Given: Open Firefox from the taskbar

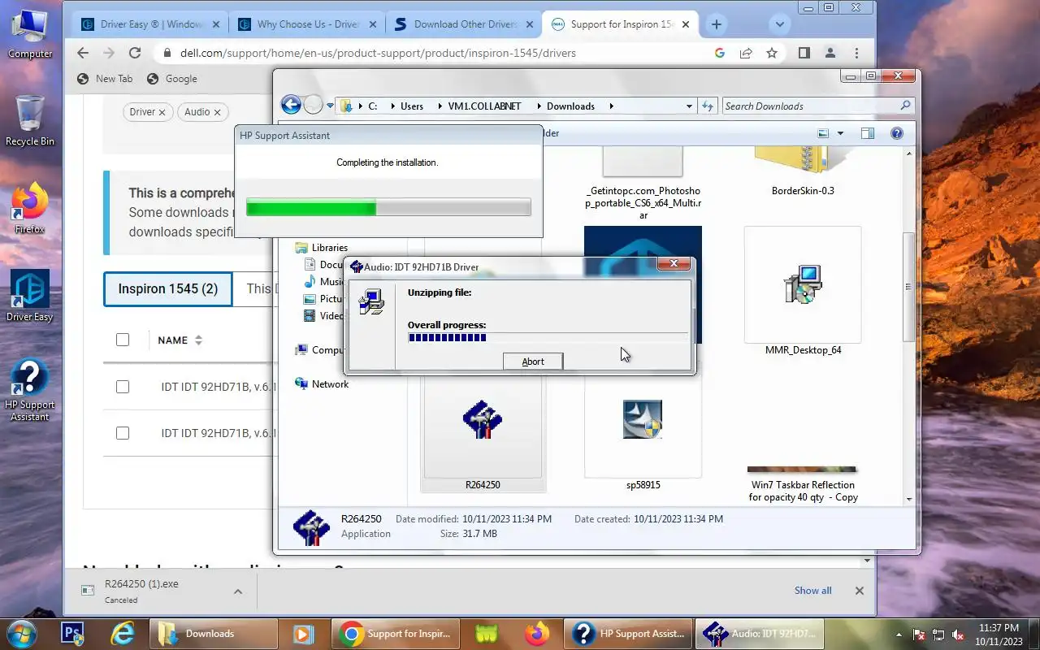Looking at the screenshot, I should [536, 634].
